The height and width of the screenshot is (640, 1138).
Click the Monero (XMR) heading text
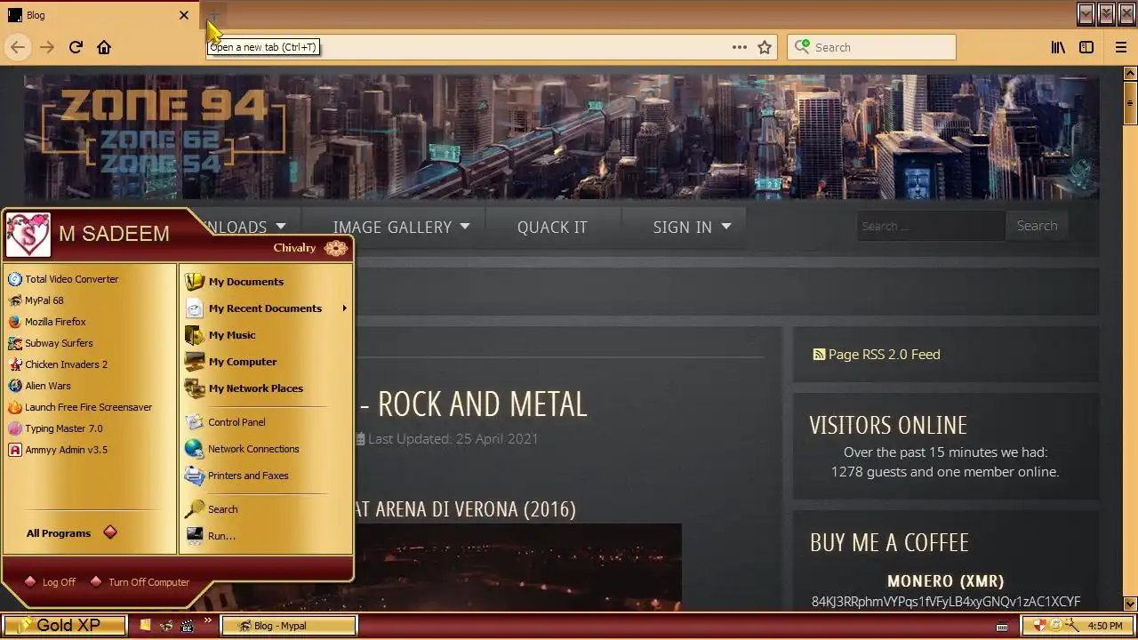[x=945, y=581]
